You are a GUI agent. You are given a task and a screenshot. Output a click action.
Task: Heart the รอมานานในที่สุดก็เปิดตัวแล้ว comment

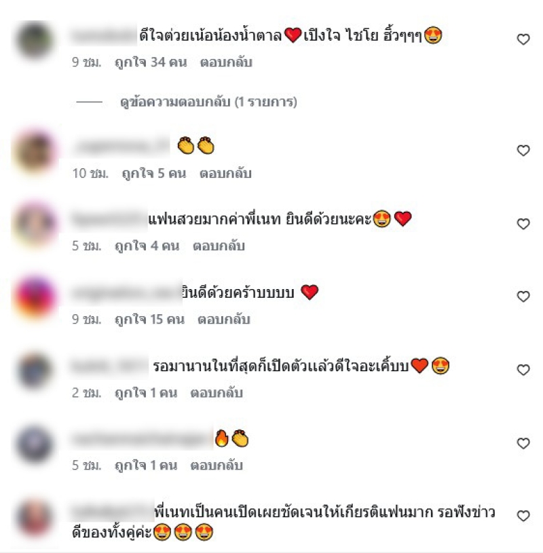tap(523, 370)
